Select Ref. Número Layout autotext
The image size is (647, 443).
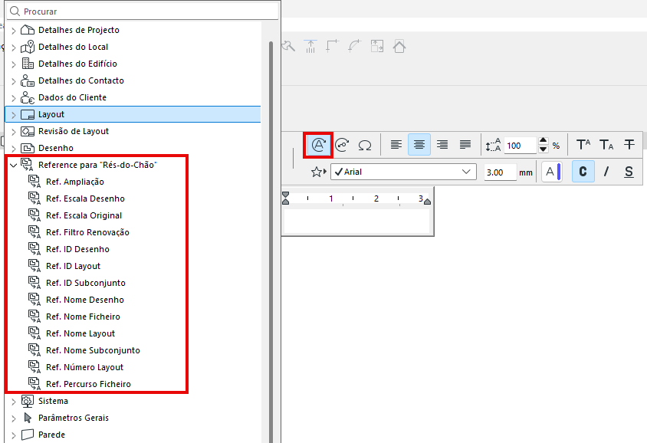(85, 368)
